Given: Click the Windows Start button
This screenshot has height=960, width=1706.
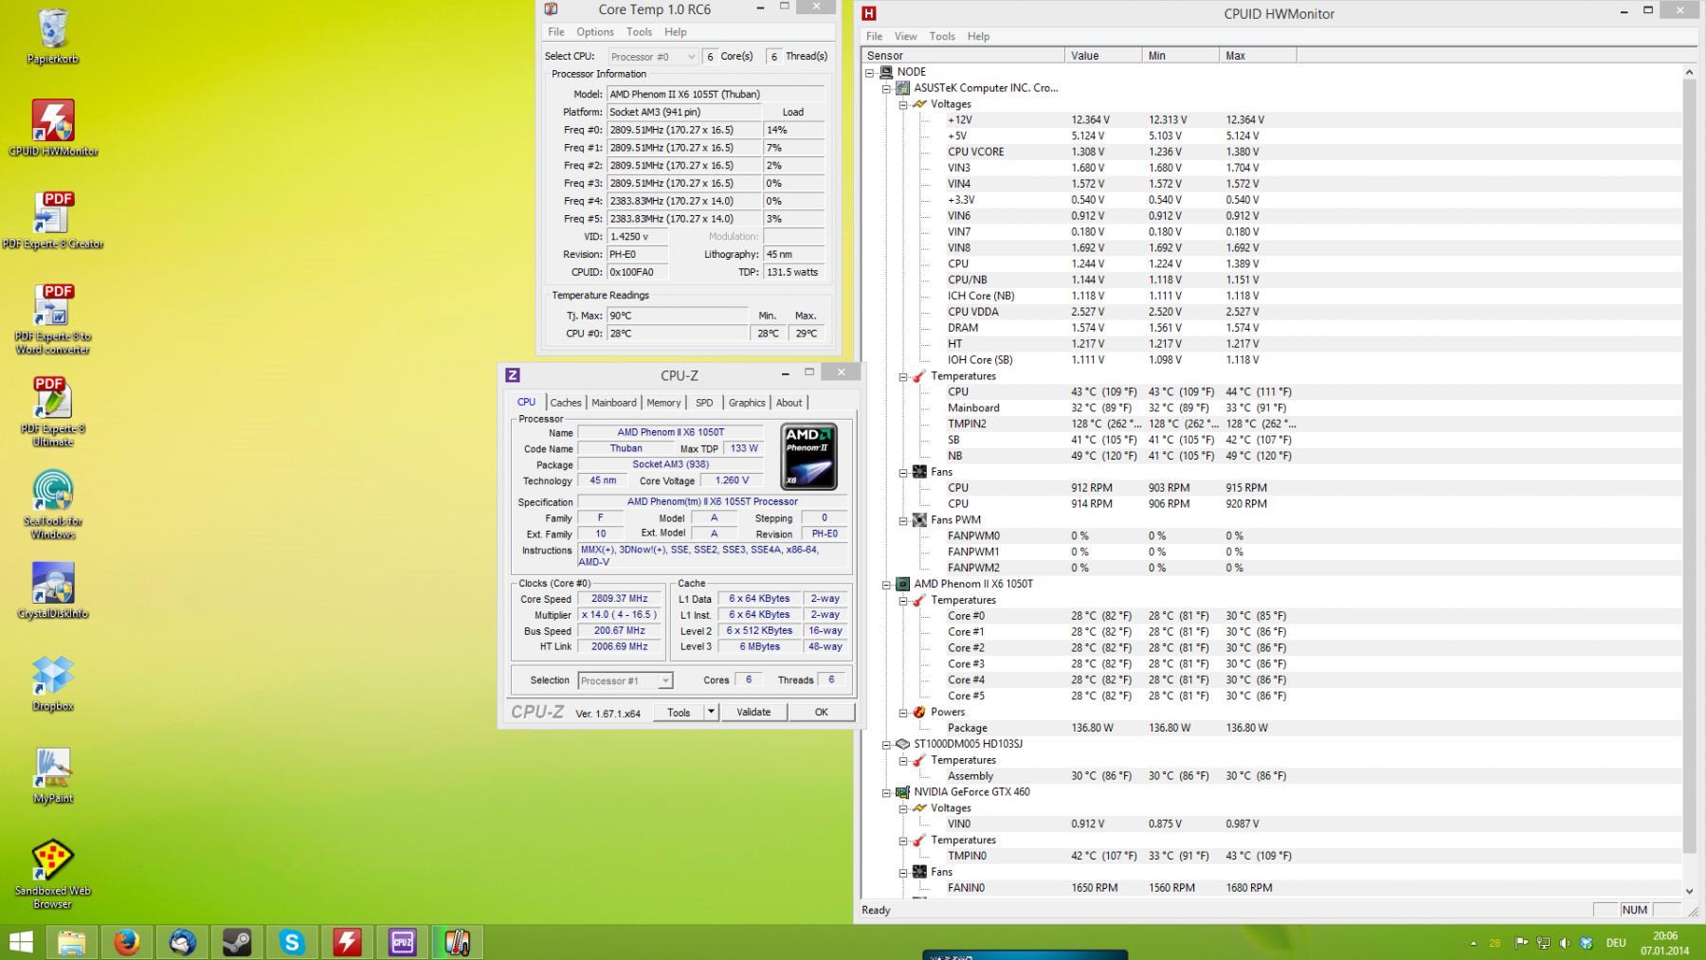Looking at the screenshot, I should click(21, 942).
